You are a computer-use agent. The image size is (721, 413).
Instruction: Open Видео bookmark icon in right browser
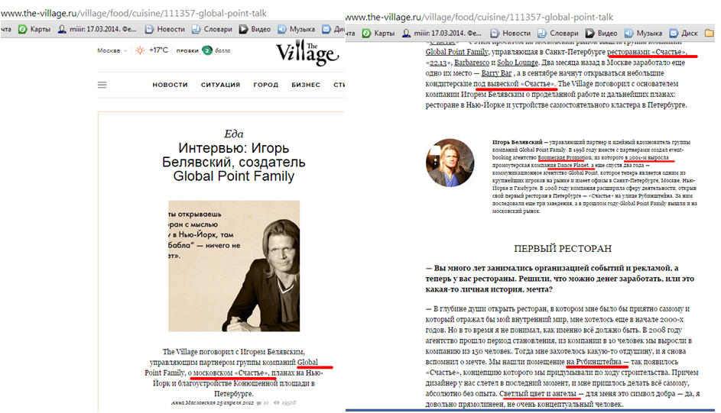coord(590,33)
